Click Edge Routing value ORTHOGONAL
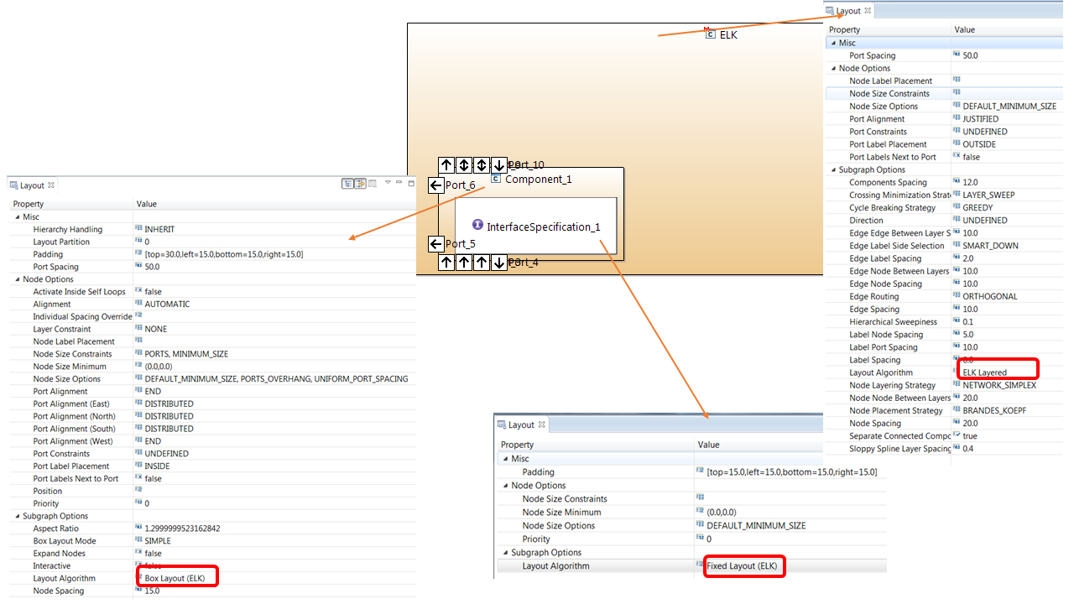The image size is (1074, 604). 990,296
